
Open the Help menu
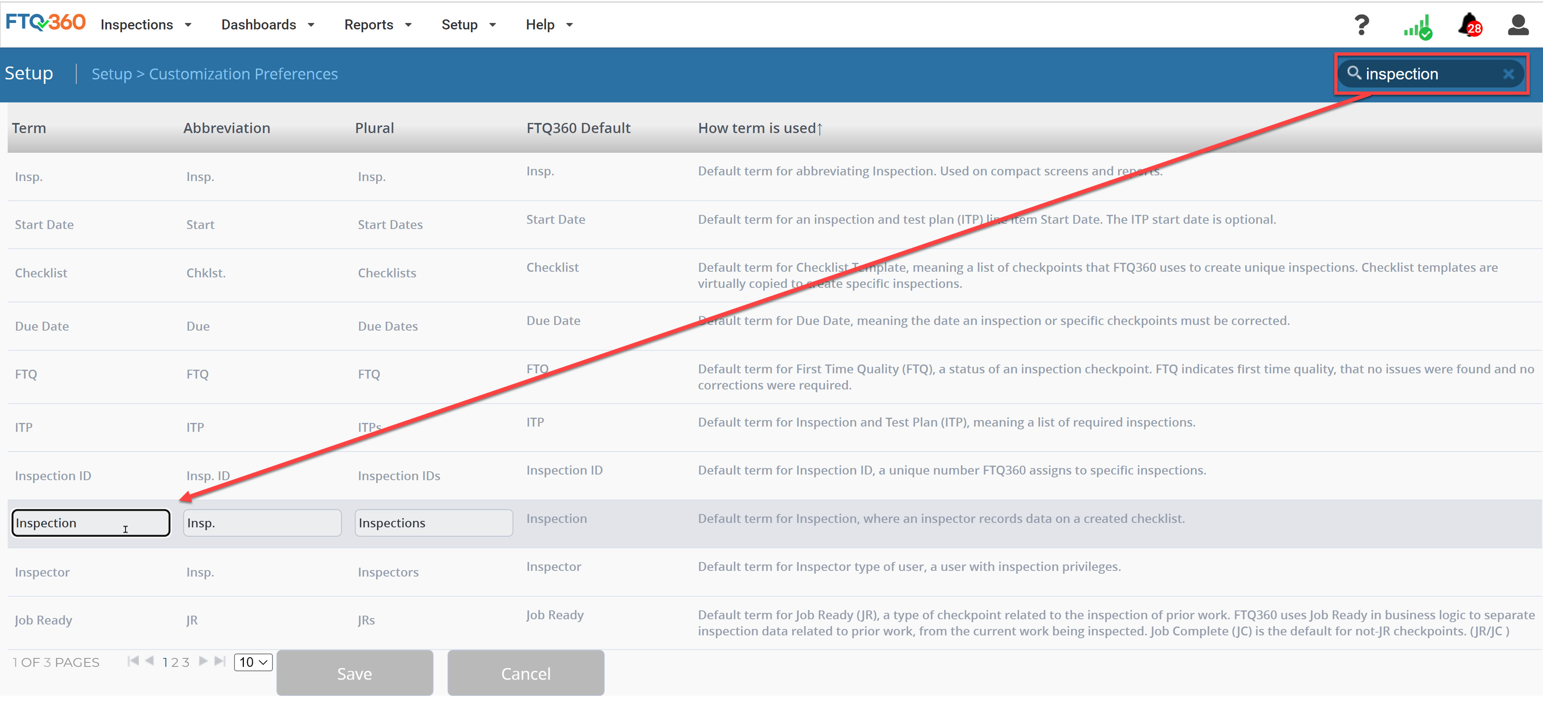coord(540,25)
